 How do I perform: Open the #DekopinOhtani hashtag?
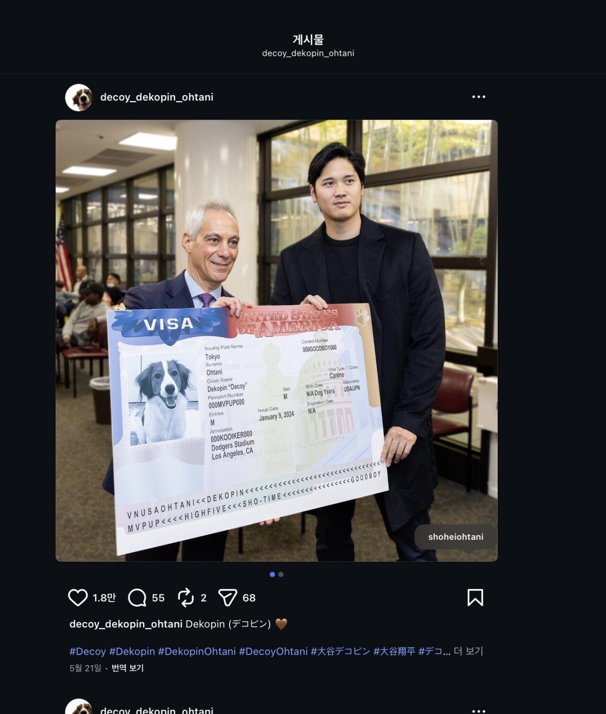[x=197, y=652]
